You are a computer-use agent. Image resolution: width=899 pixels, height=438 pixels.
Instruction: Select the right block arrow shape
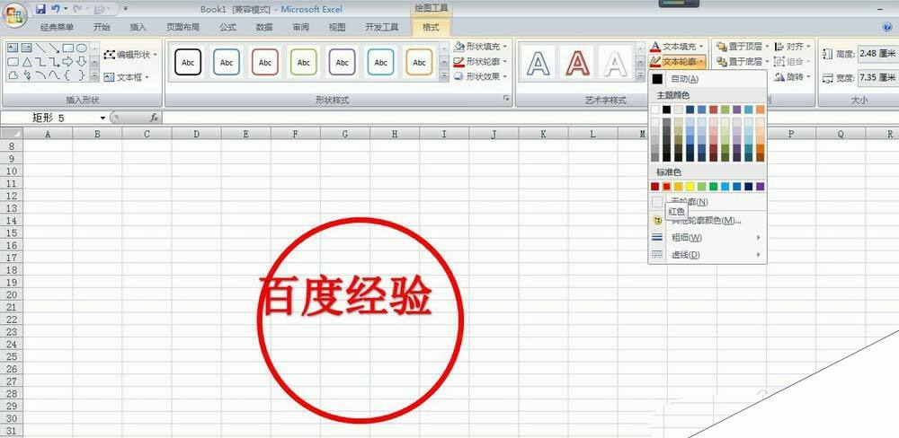(x=67, y=61)
